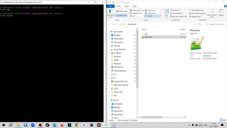Go up one folder level

120,24
